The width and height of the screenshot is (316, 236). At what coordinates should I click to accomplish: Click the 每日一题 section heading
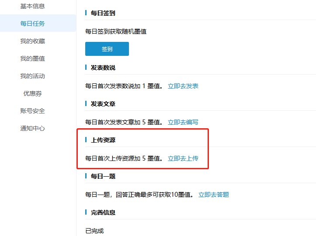(103, 176)
